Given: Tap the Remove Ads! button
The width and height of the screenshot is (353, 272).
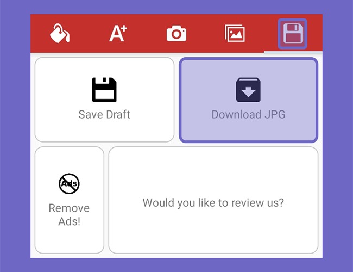Looking at the screenshot, I should point(70,200).
